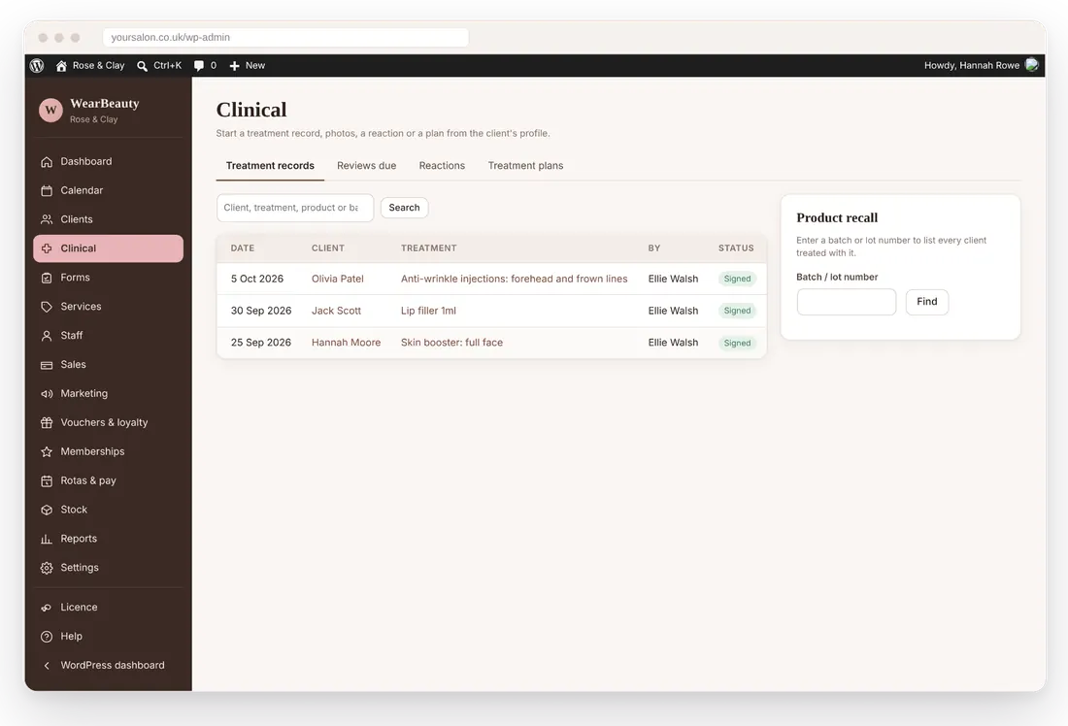Open Jack Scott's client profile link
The height and width of the screenshot is (726, 1068).
point(336,311)
